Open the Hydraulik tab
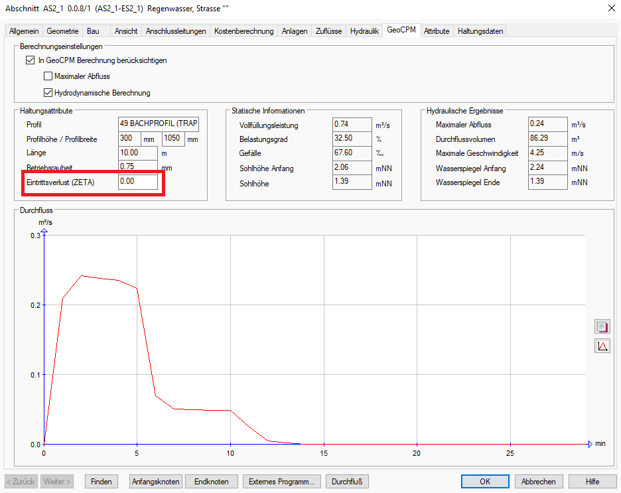The image size is (621, 493). coord(364,31)
